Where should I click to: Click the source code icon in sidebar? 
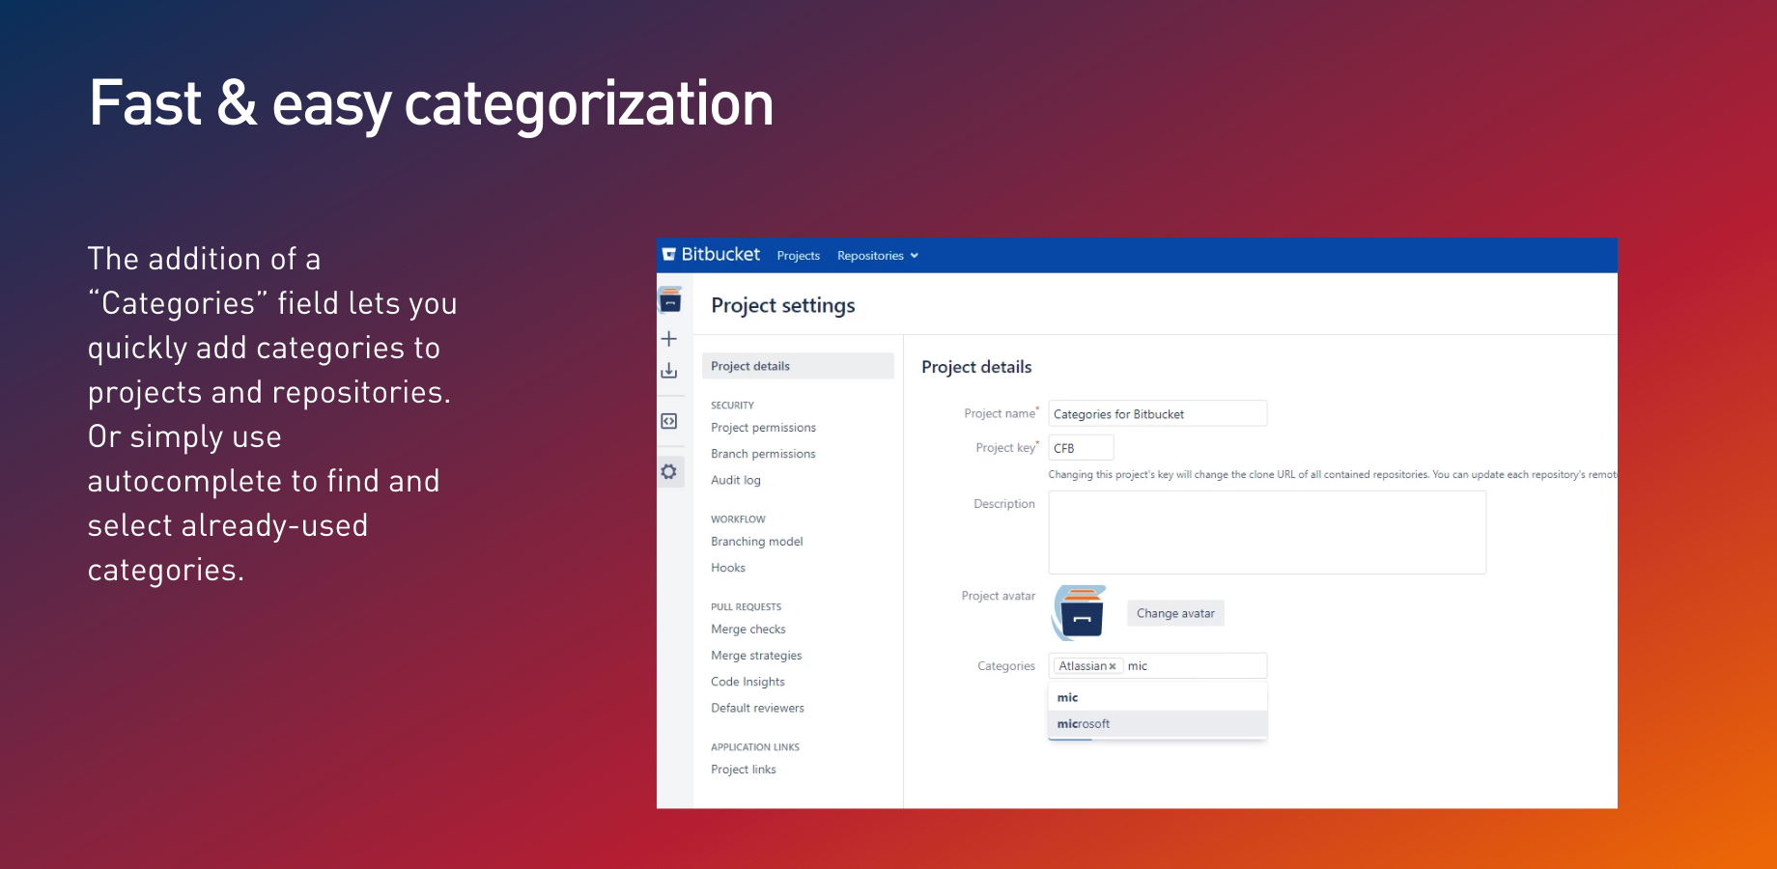pos(669,421)
